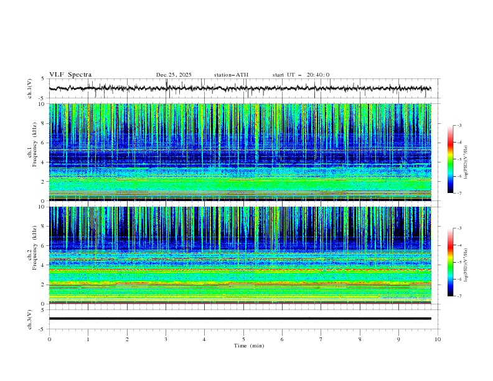Click the "10" tick on the time axis
The height and width of the screenshot is (381, 493).
pyautogui.click(x=438, y=339)
